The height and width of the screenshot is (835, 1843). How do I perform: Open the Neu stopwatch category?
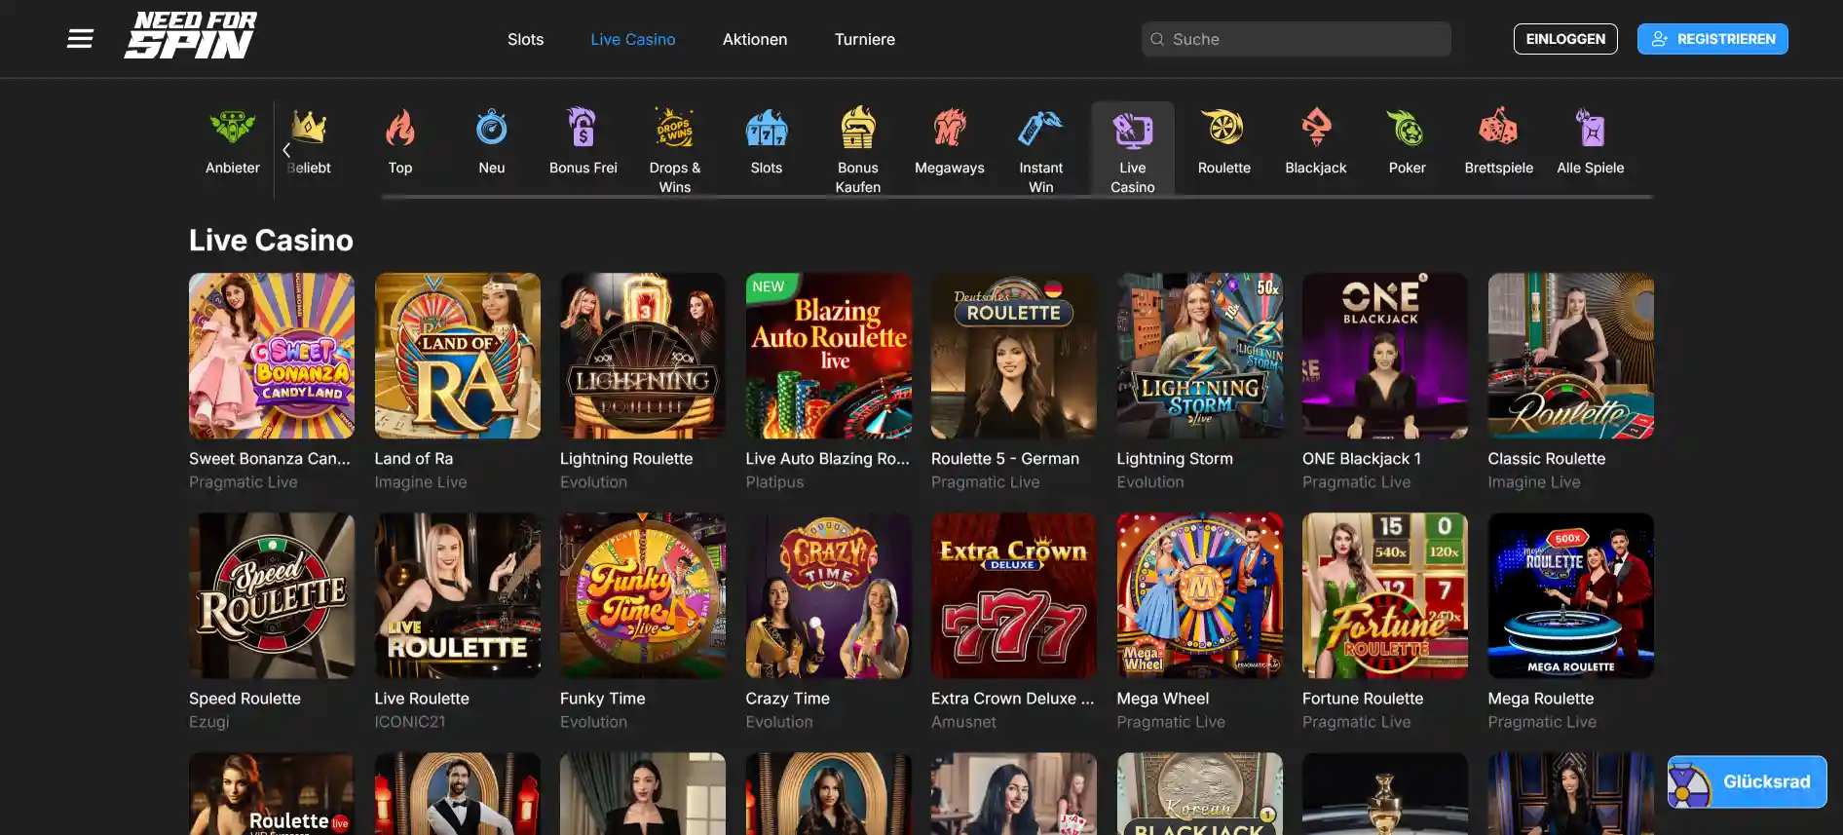pos(492,142)
